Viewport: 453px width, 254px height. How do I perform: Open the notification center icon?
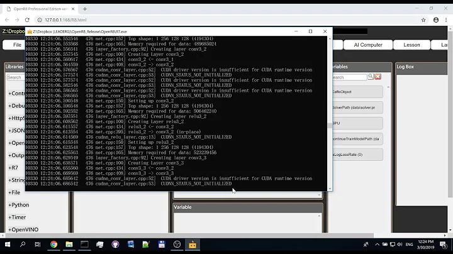point(443,245)
